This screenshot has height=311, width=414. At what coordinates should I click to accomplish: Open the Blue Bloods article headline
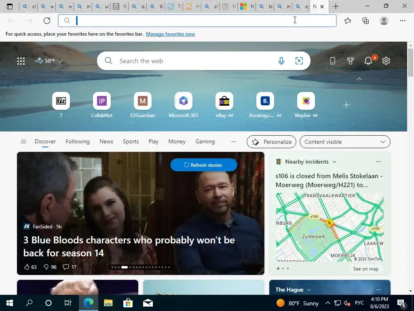point(129,247)
